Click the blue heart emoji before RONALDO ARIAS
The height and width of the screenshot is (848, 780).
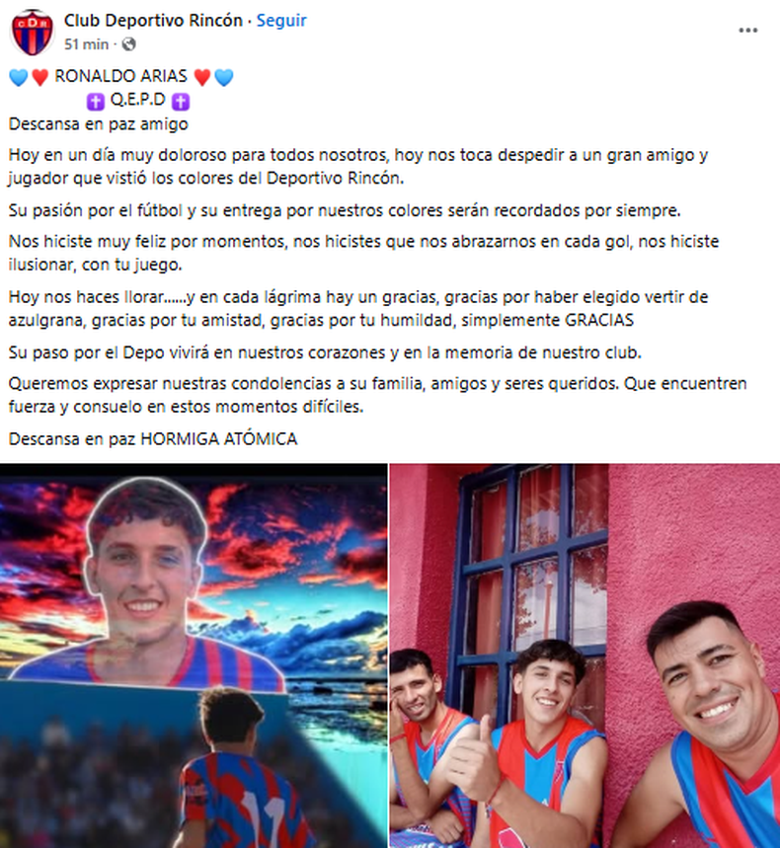point(19,77)
